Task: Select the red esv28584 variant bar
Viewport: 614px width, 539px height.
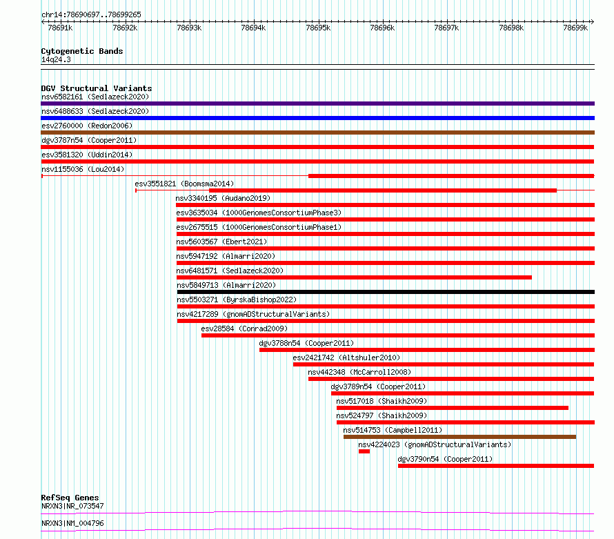Action: [398, 335]
